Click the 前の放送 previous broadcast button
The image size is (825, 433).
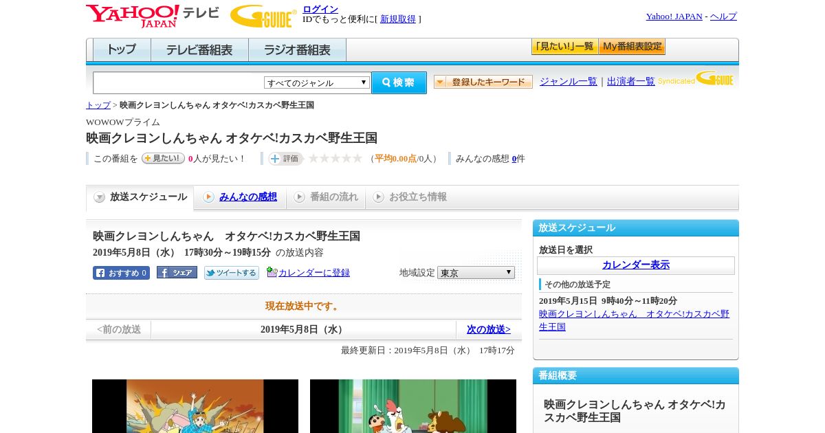tap(119, 329)
